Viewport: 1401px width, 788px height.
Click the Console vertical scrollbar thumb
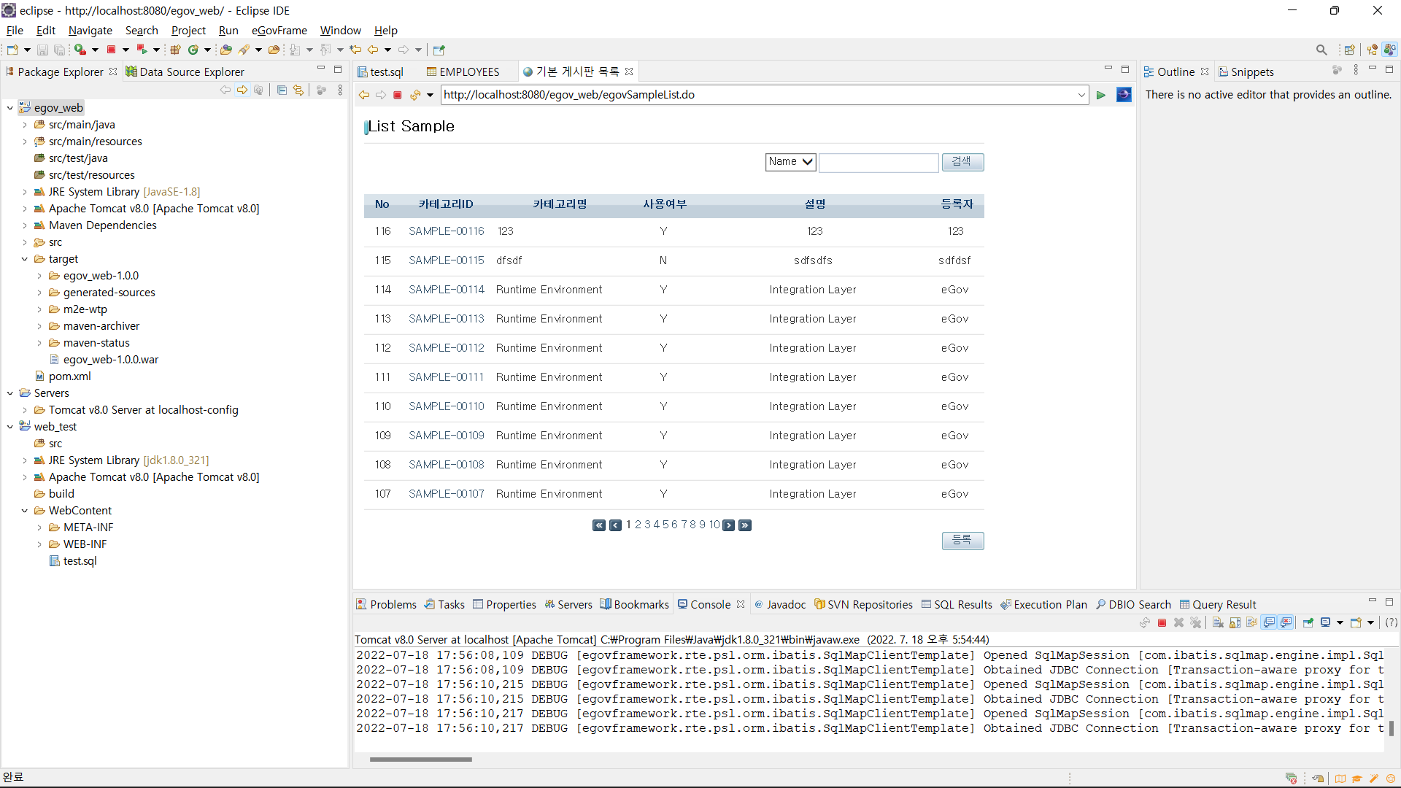click(1392, 728)
